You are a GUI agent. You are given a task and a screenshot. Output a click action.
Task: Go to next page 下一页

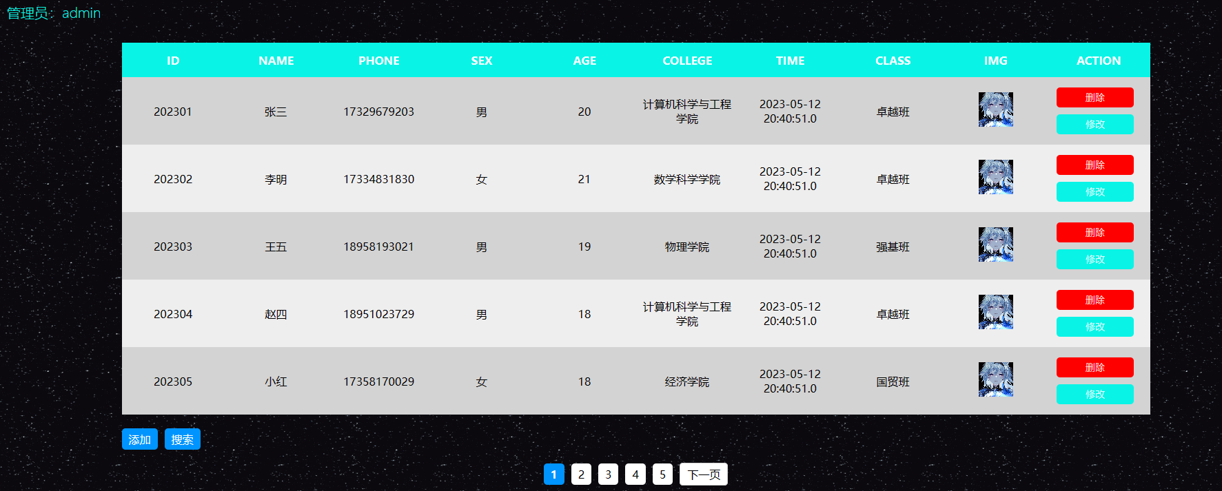tap(704, 474)
